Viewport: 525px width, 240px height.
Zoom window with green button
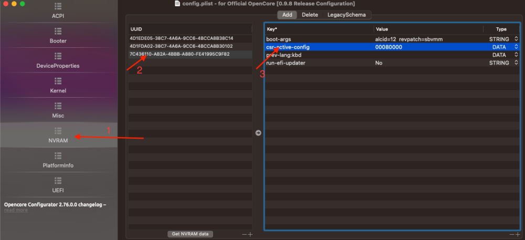click(x=23, y=4)
